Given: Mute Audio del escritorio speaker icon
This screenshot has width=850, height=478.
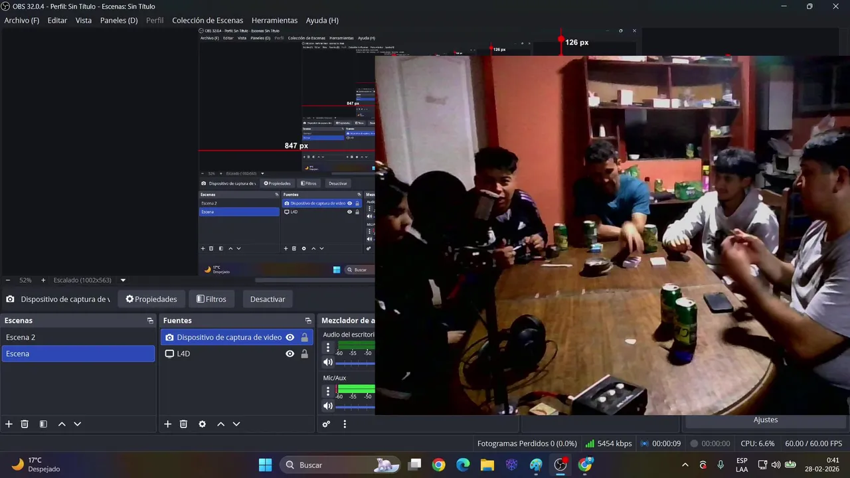Looking at the screenshot, I should coord(327,362).
